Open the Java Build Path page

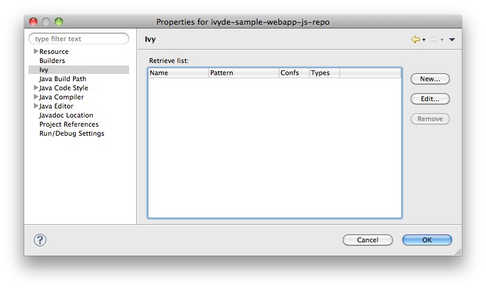(x=62, y=79)
